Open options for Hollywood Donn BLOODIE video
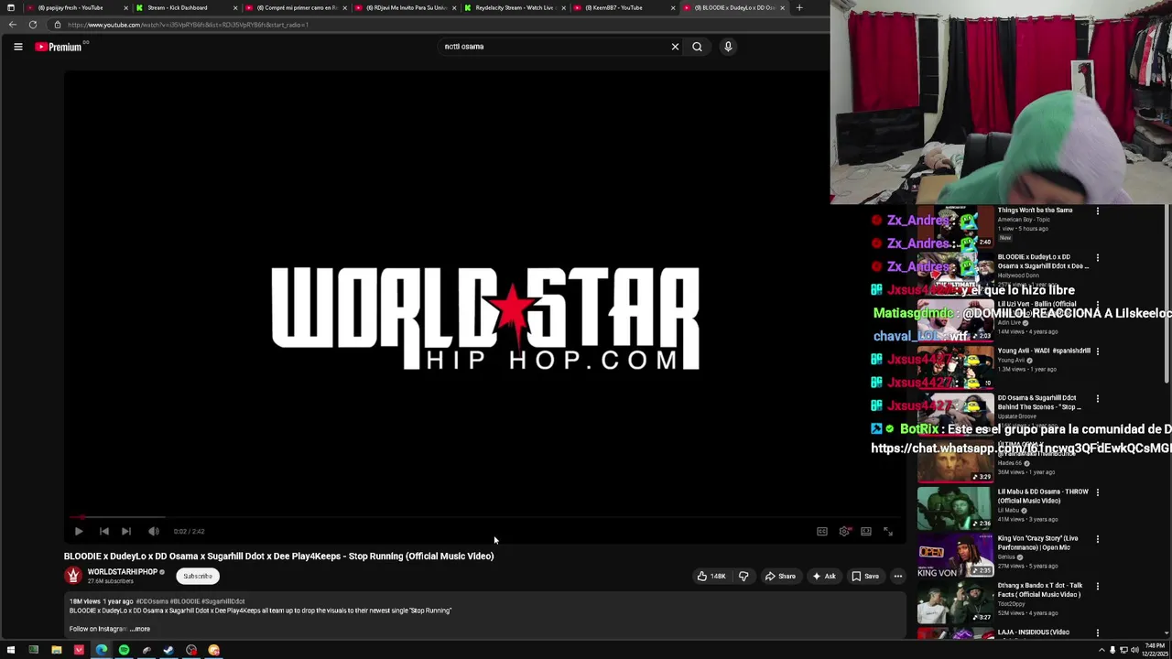Viewport: 1172px width, 659px height. point(1097,257)
